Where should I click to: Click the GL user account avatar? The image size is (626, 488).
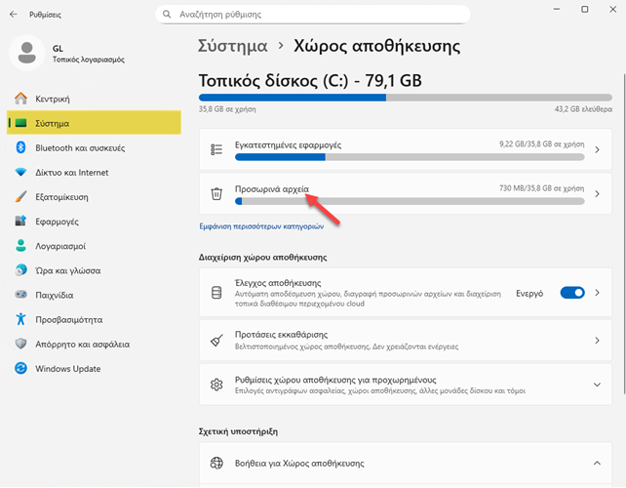click(x=26, y=53)
